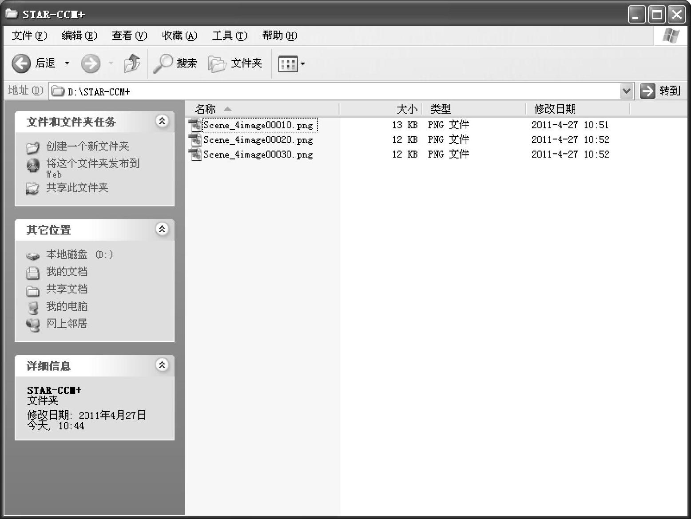Click the share folder task icon
Screen dimensions: 691x519
[32, 189]
